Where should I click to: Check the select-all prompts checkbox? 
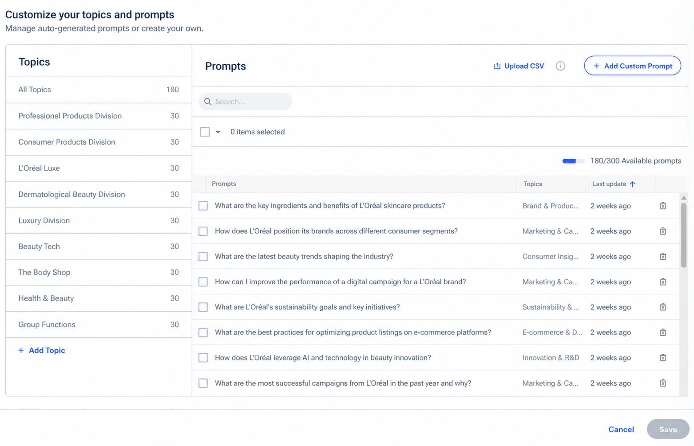coord(205,132)
